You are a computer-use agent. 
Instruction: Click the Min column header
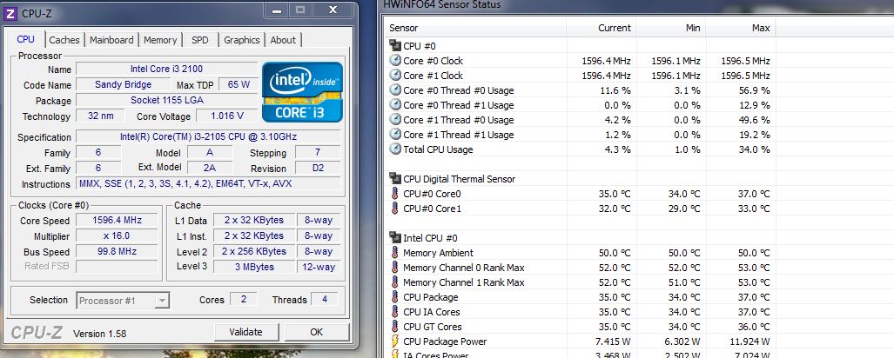(x=671, y=28)
